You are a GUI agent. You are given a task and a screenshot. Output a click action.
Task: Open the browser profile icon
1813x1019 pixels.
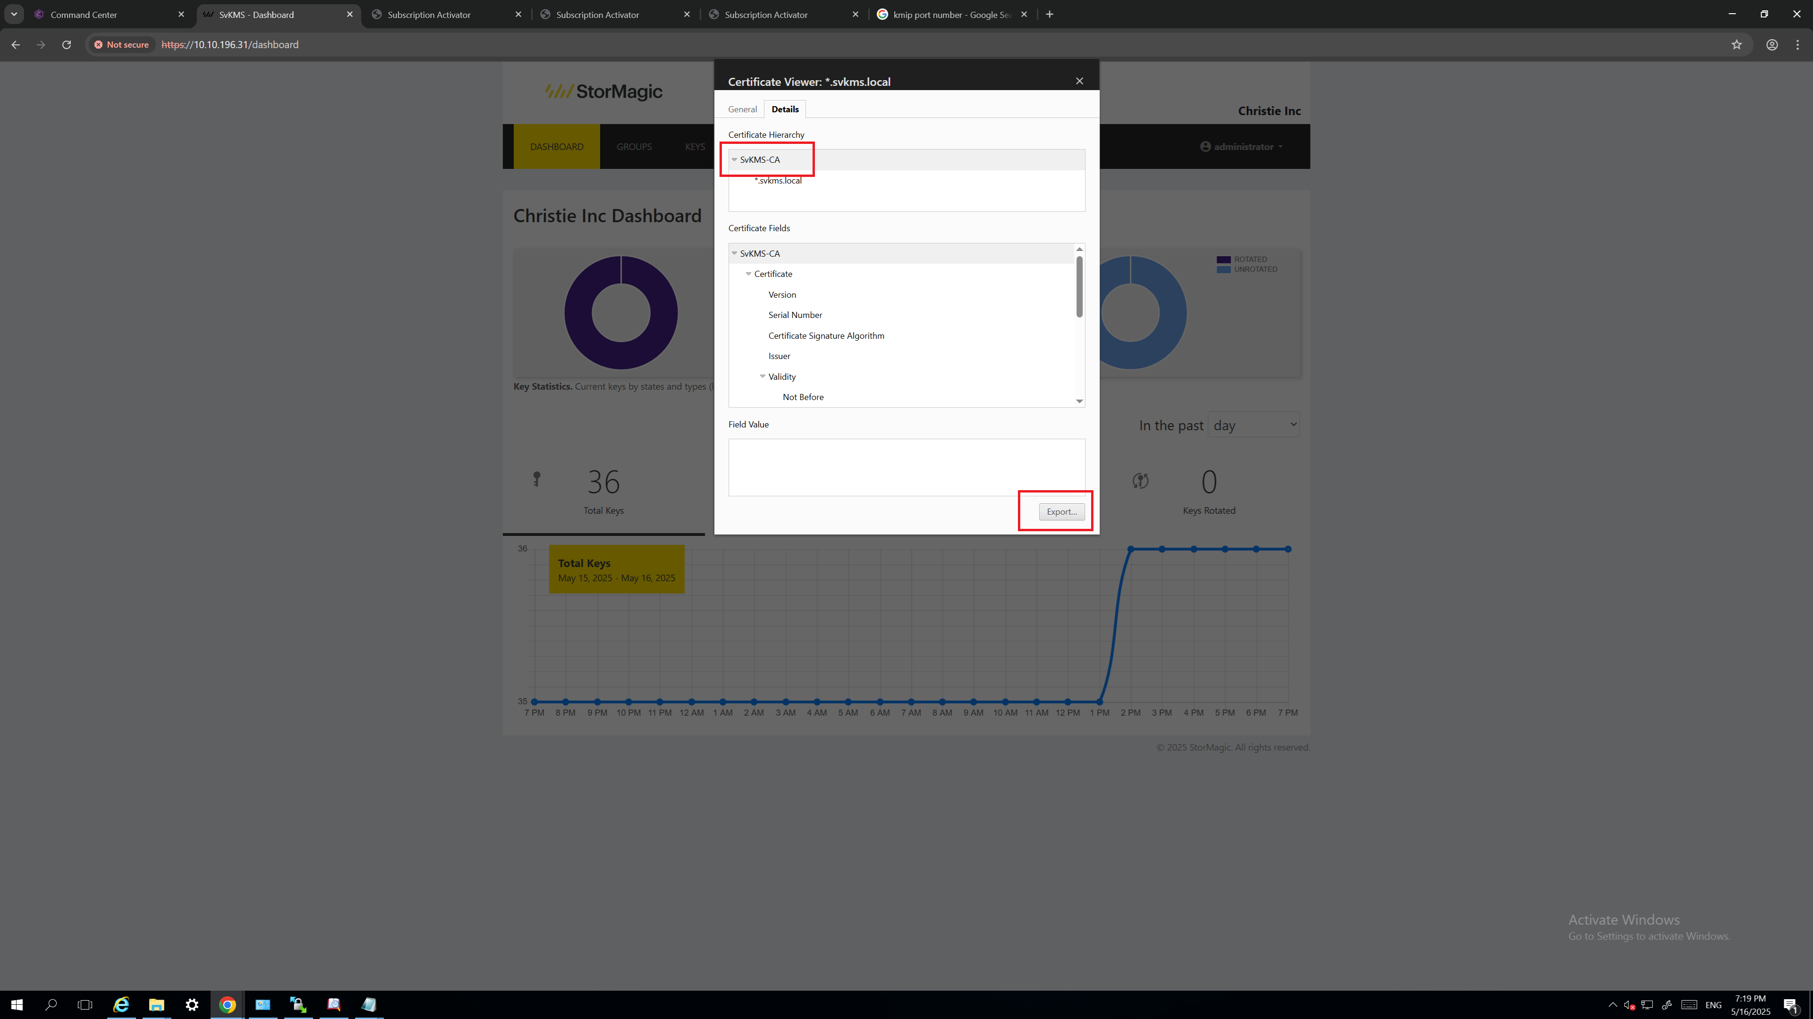click(x=1771, y=44)
